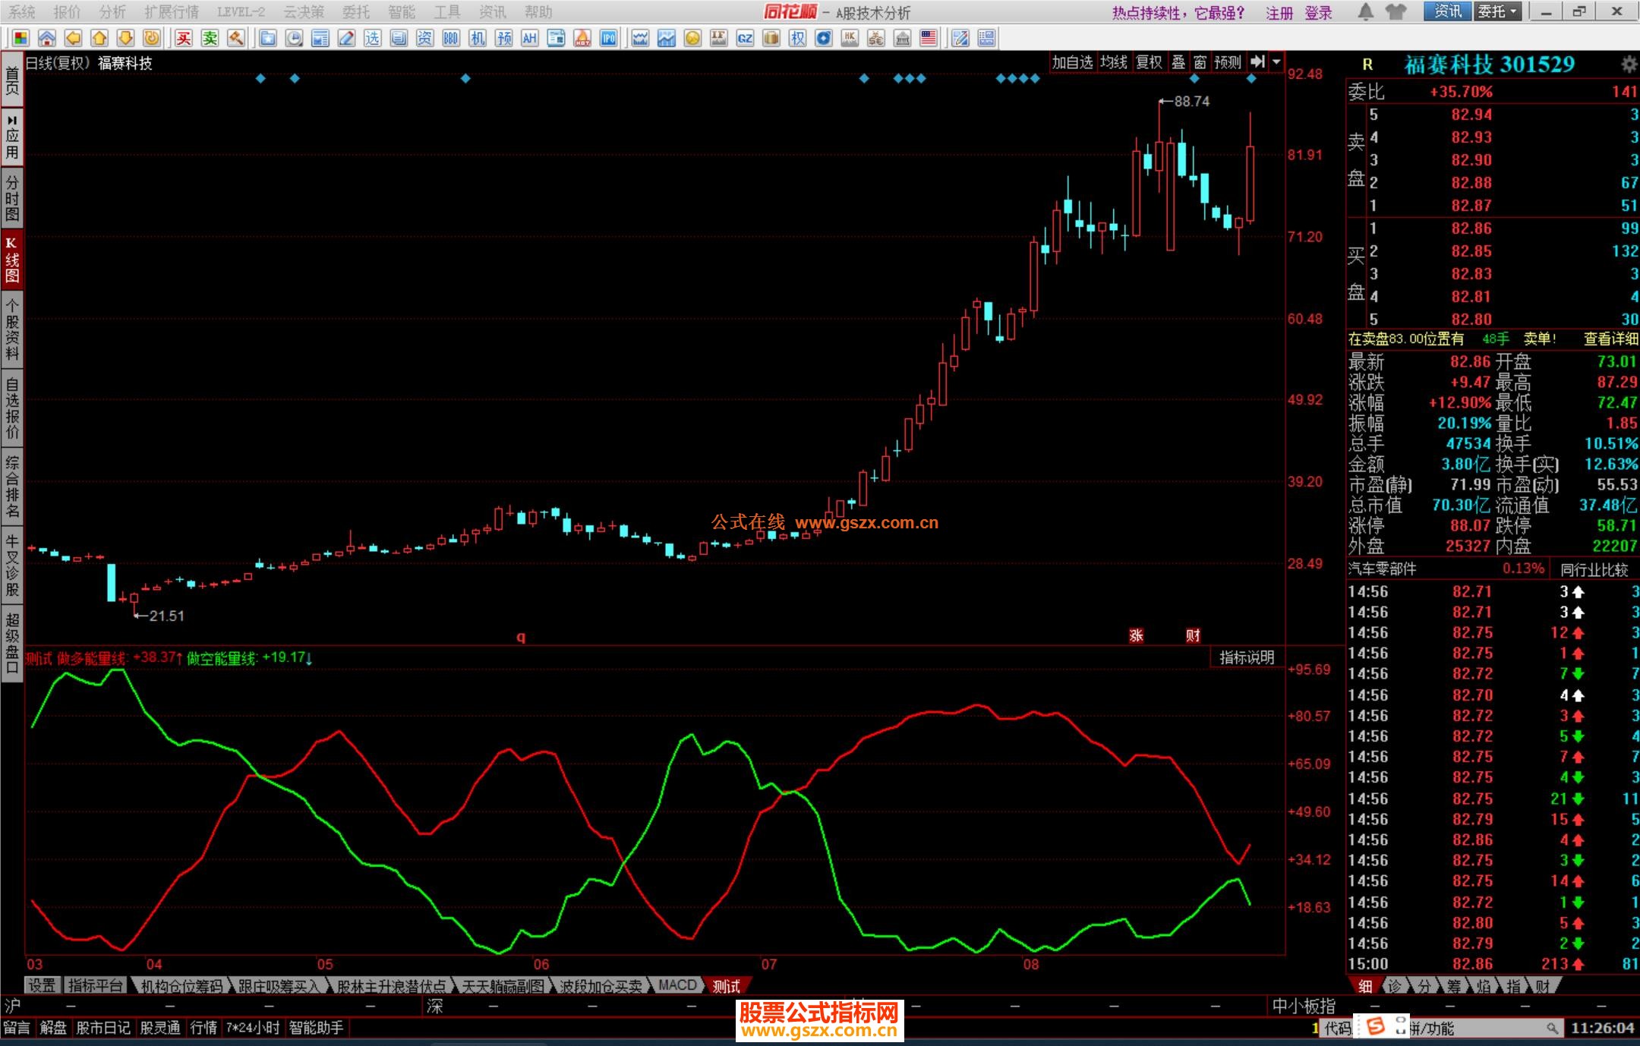
Task: Click 查看详细 link in order panel
Action: point(1610,339)
